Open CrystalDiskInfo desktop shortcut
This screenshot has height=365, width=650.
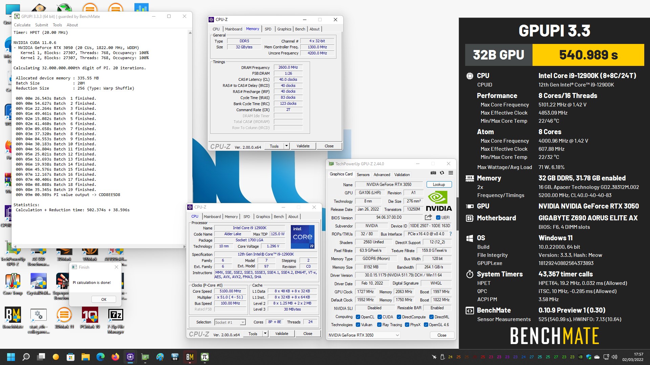[39, 284]
